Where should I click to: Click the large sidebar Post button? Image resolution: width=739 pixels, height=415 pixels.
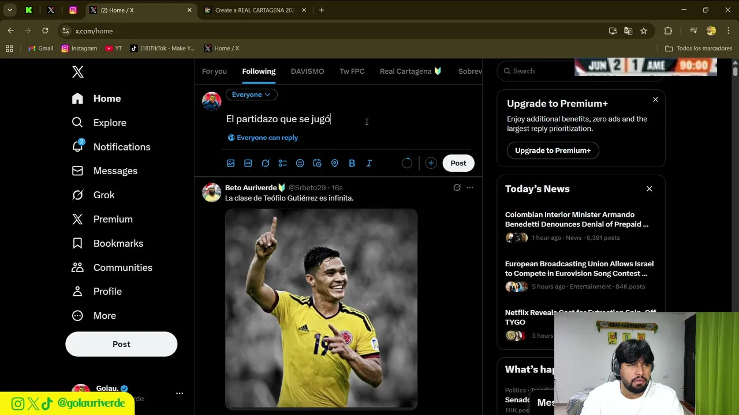pyautogui.click(x=121, y=344)
